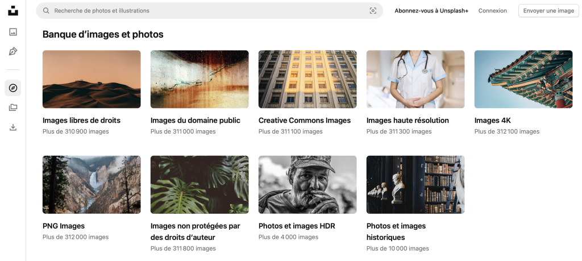Open the desert dunes thumbnail
Viewport: 582px width, 261px height.
coord(92,79)
